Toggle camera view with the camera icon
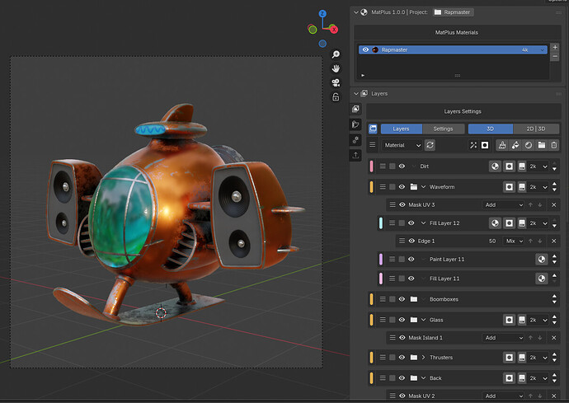This screenshot has height=403, width=569. click(x=336, y=82)
